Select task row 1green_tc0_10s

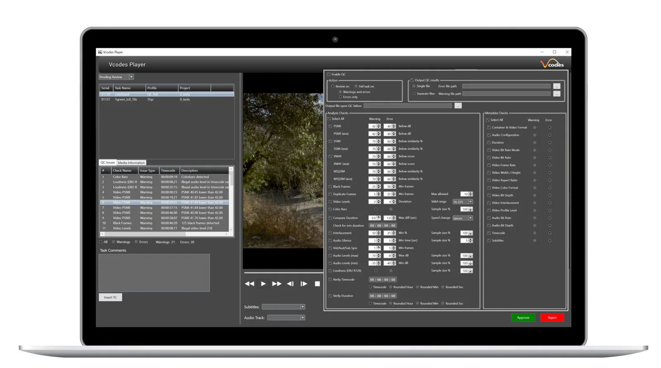point(166,99)
